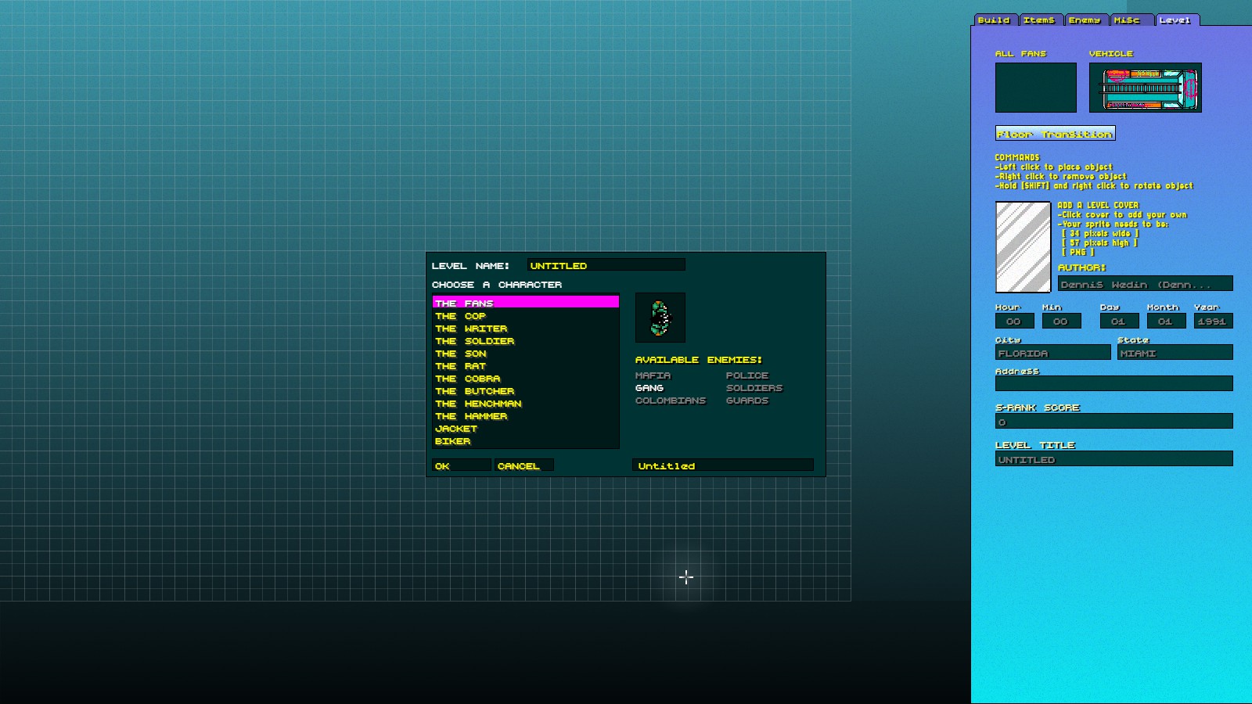Toggle the Mafia enemy option

point(653,375)
